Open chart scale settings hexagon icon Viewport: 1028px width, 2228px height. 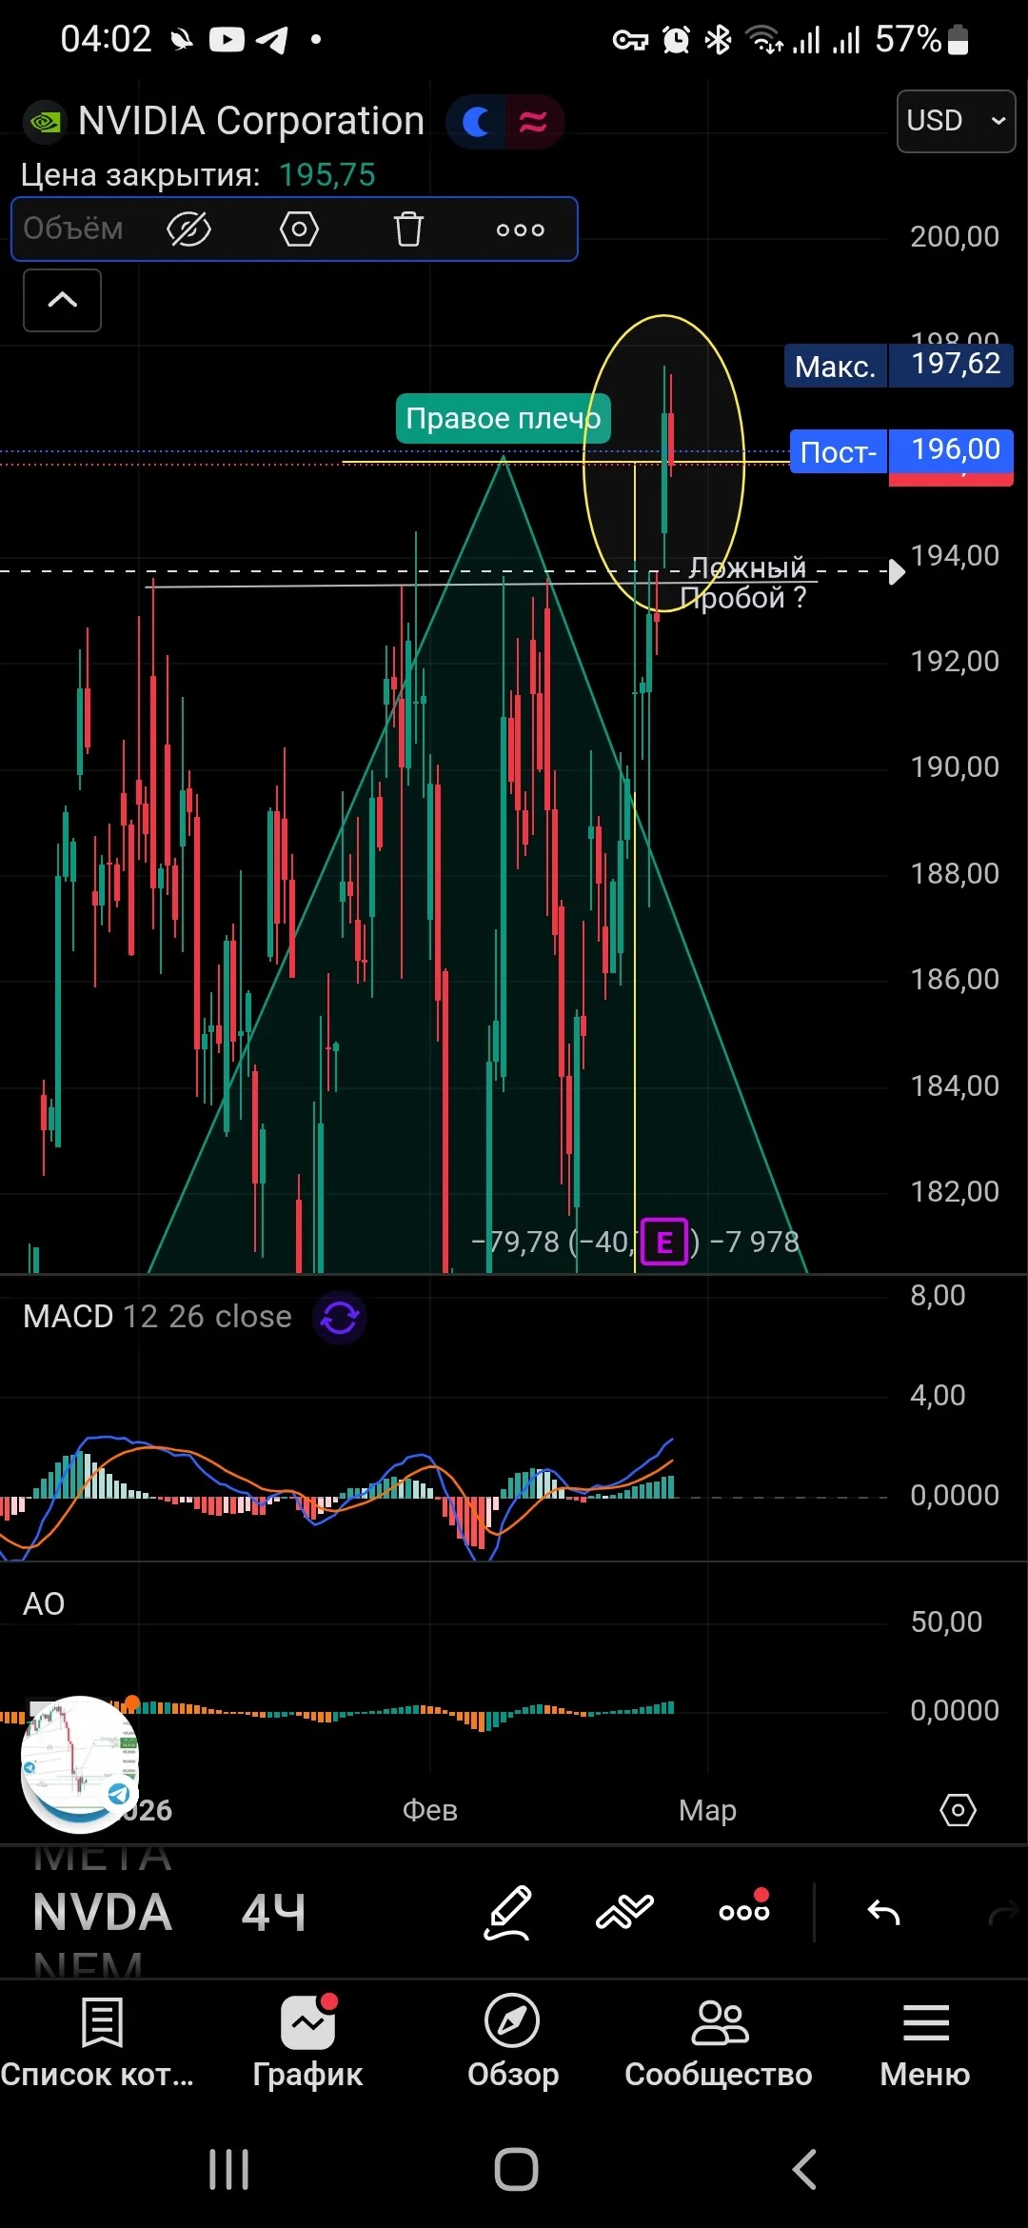958,1810
